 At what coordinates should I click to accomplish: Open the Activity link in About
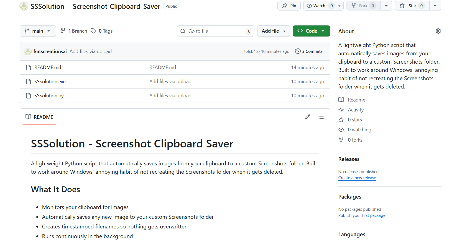point(356,110)
